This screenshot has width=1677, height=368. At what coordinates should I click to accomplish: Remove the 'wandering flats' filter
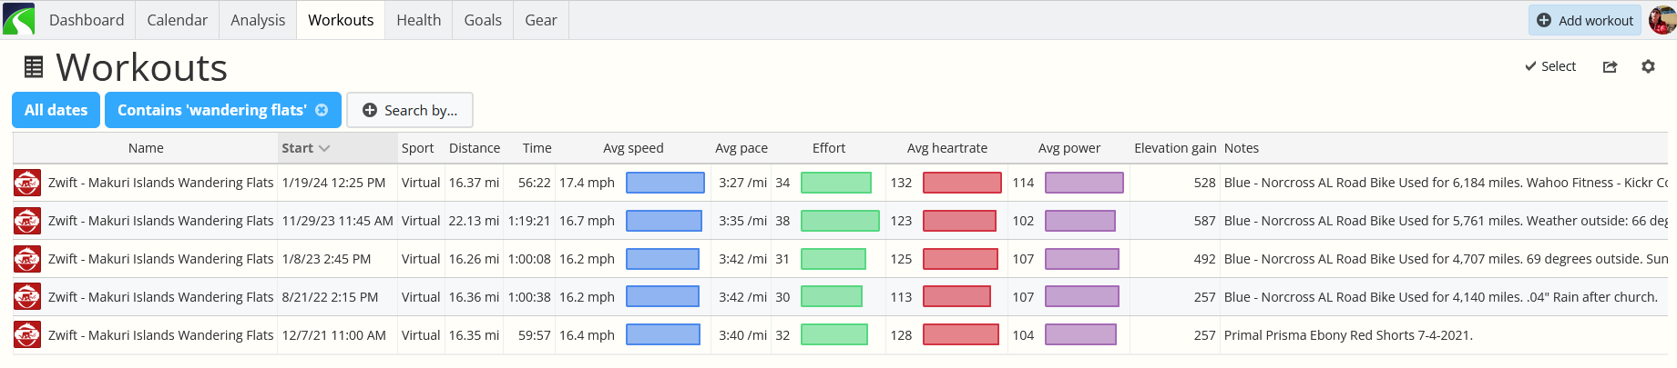tap(322, 110)
